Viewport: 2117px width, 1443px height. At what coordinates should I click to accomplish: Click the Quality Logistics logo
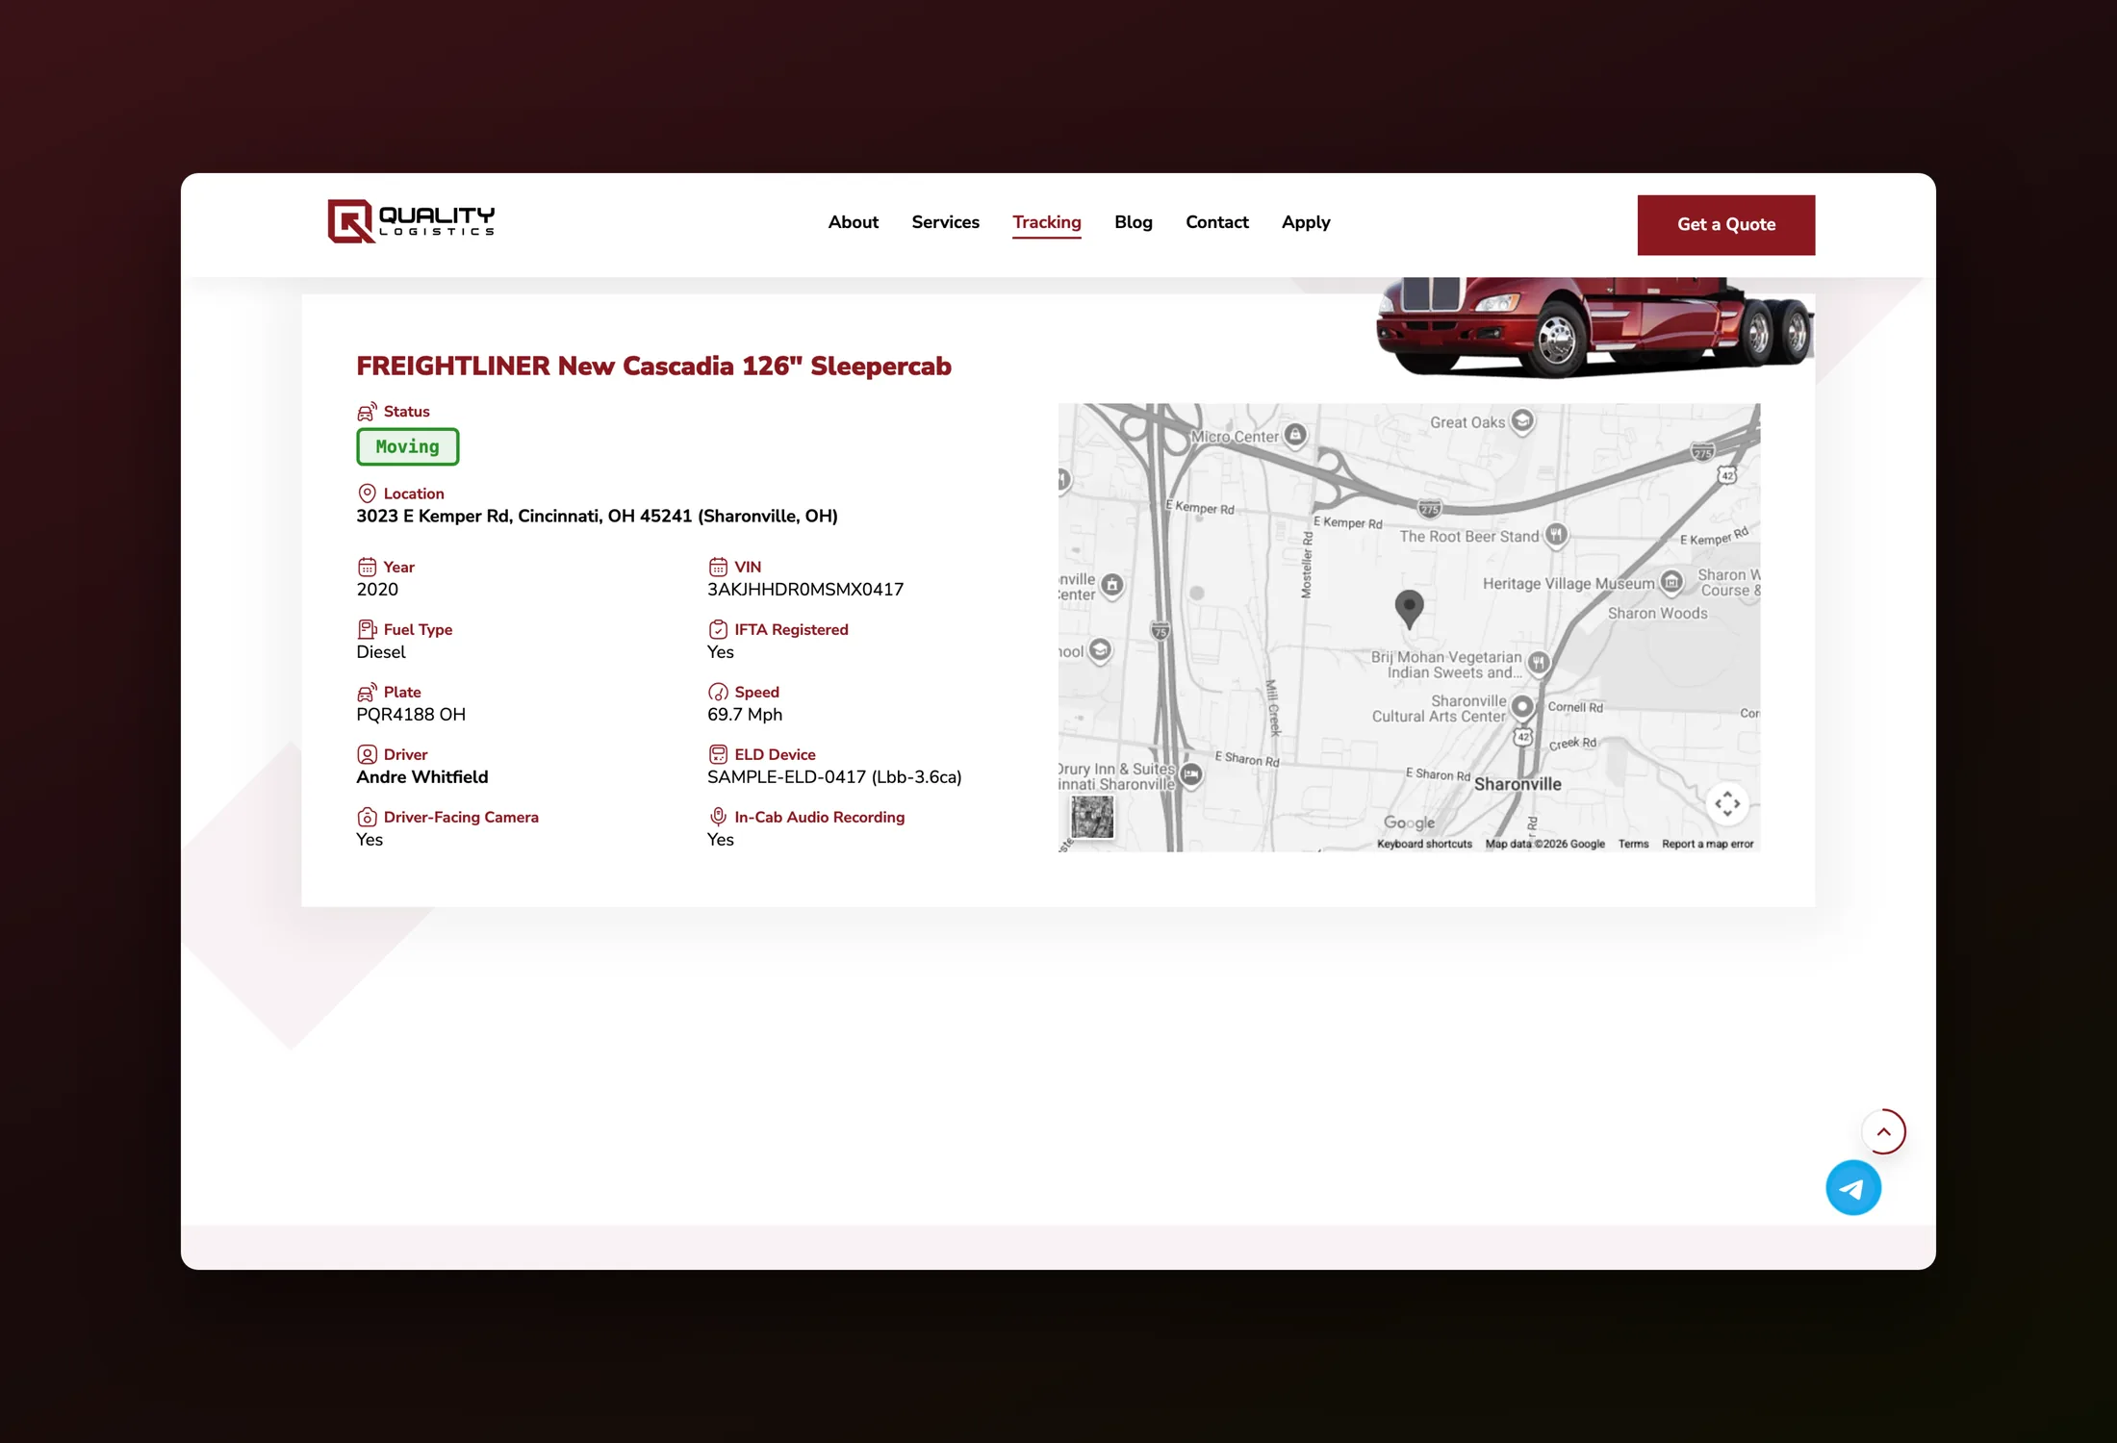coord(411,221)
